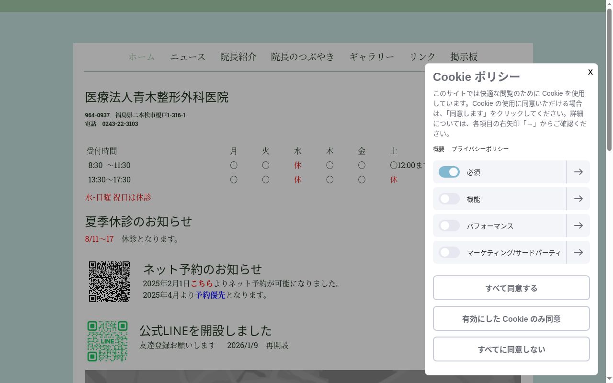Click the Cookie ポリシー dialog title
613x383 pixels.
pyautogui.click(x=477, y=77)
